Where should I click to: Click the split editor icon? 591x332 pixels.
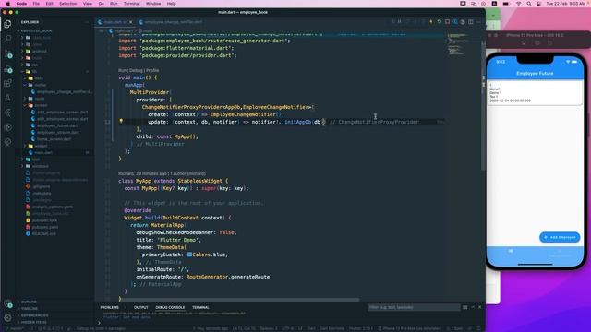pyautogui.click(x=471, y=22)
